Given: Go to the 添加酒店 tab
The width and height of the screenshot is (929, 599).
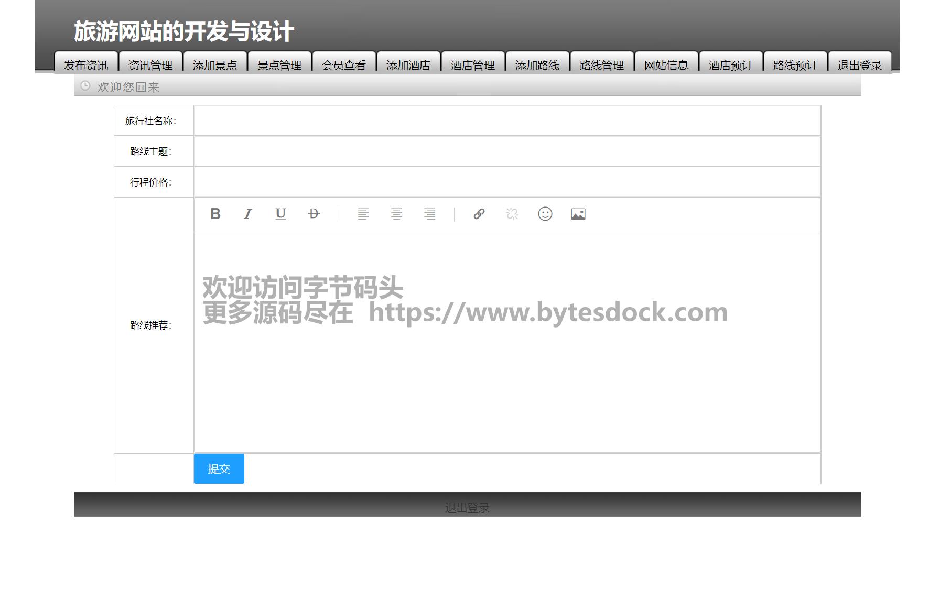Looking at the screenshot, I should tap(408, 64).
